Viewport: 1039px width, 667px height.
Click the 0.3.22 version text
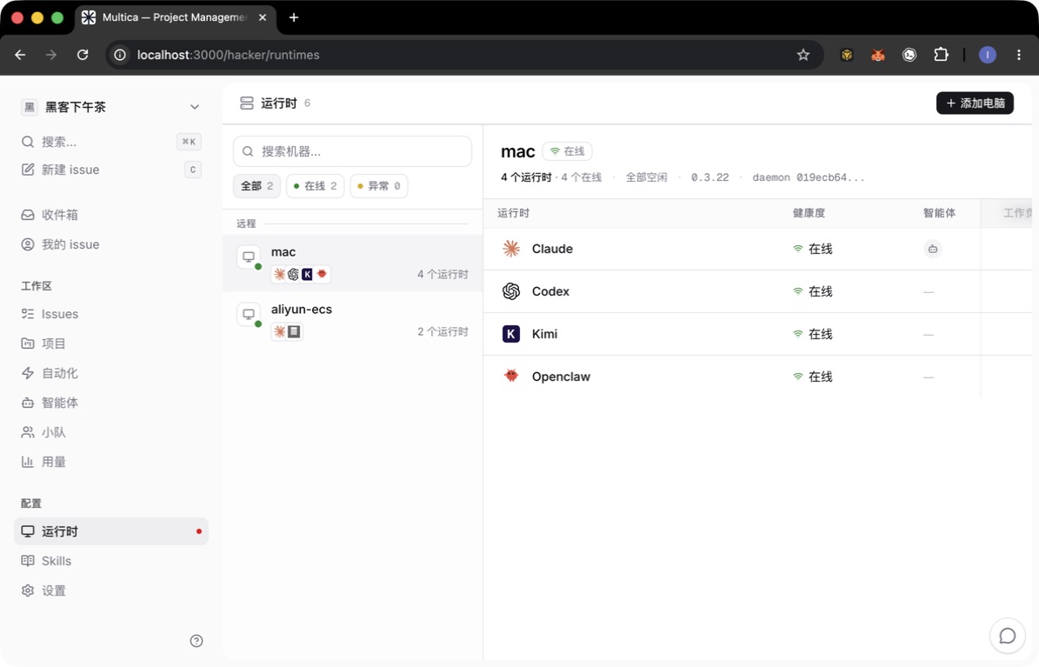(x=709, y=177)
